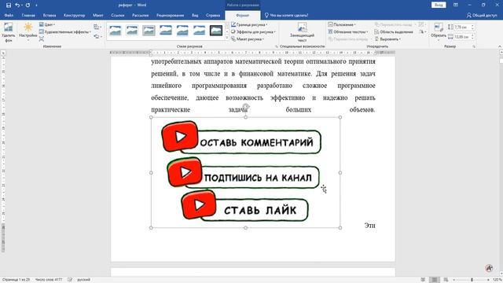Switch to the Справка tab
503x283 pixels.
pyautogui.click(x=213, y=15)
